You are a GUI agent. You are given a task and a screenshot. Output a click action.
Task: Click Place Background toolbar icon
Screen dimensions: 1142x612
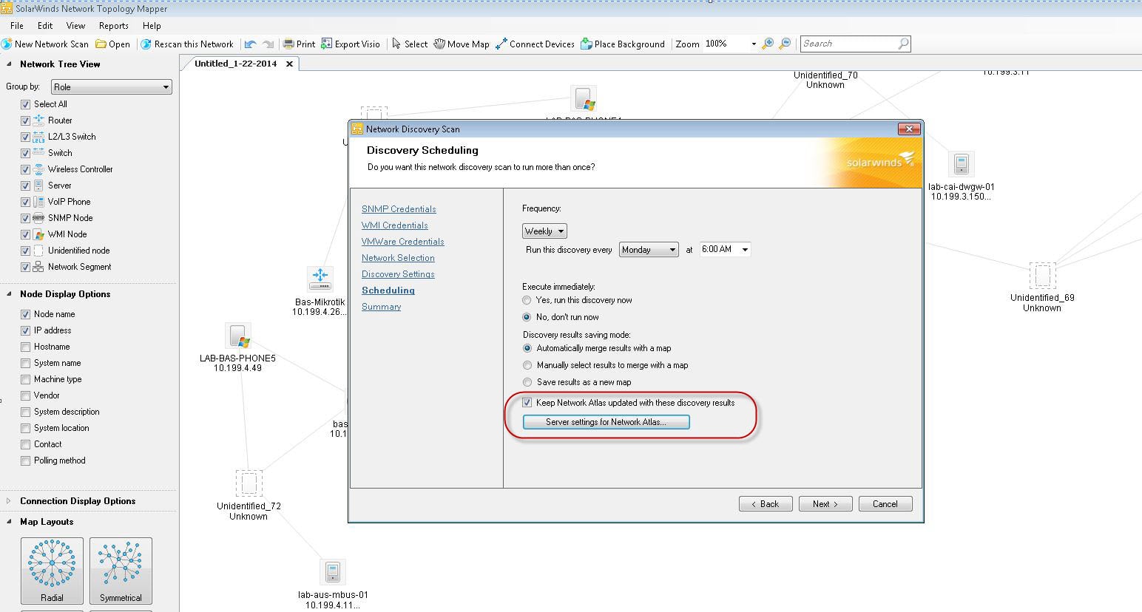pyautogui.click(x=587, y=44)
